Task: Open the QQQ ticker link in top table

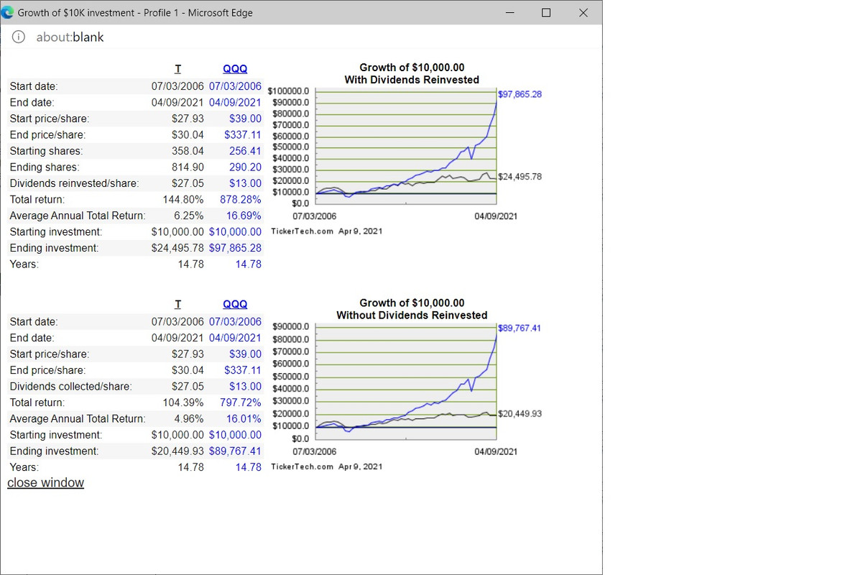Action: [x=235, y=68]
